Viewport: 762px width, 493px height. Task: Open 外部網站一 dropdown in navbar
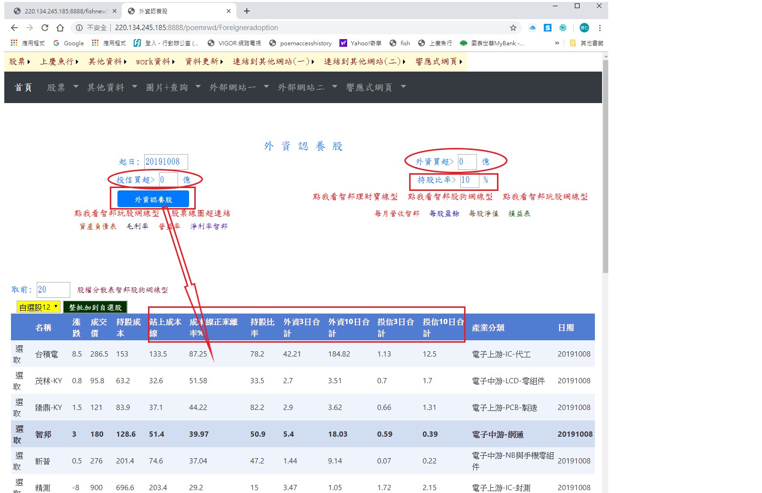click(240, 87)
